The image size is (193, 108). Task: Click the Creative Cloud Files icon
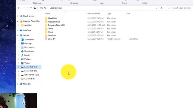(x=21, y=21)
